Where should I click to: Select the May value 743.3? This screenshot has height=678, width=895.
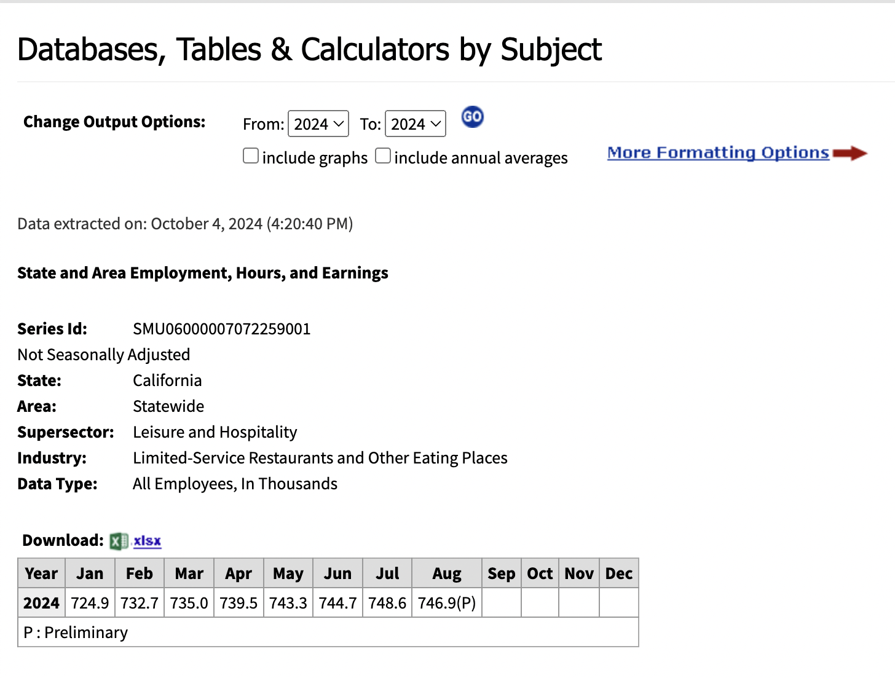pyautogui.click(x=288, y=603)
